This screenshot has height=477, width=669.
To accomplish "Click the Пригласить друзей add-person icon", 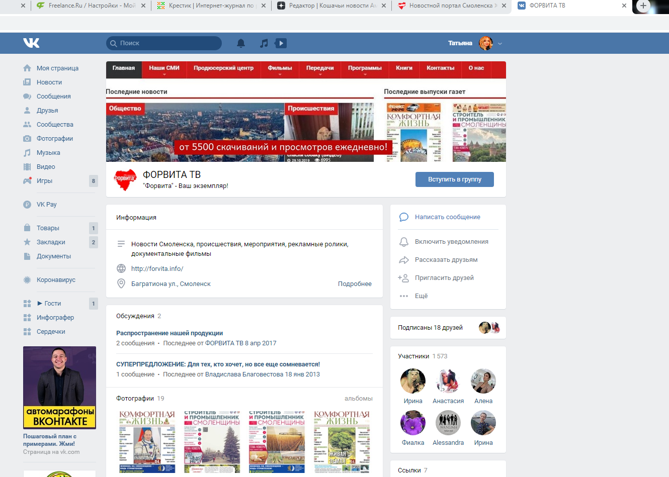I will pos(403,278).
